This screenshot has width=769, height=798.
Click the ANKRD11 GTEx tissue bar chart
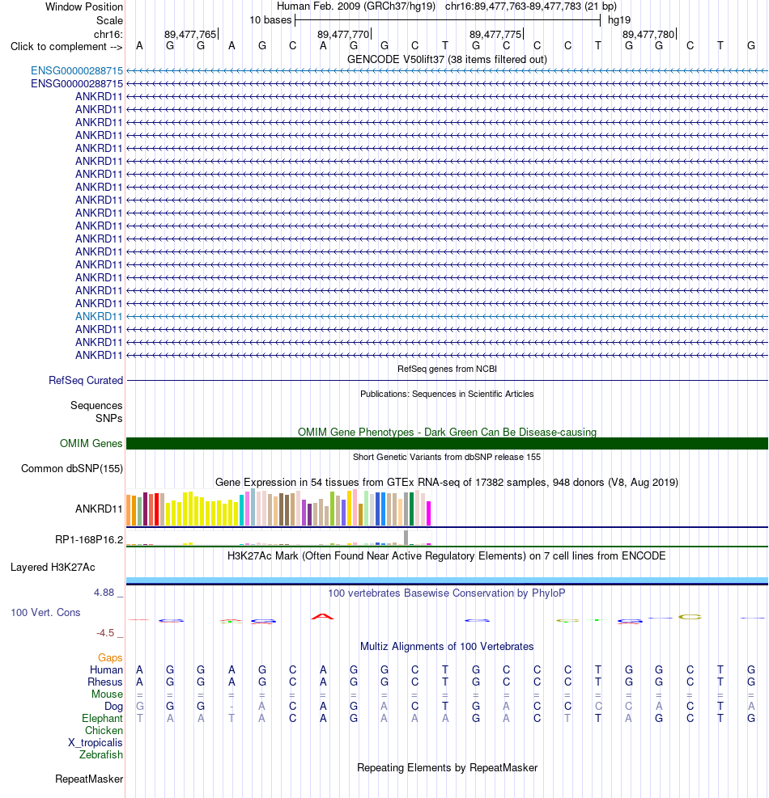(278, 508)
